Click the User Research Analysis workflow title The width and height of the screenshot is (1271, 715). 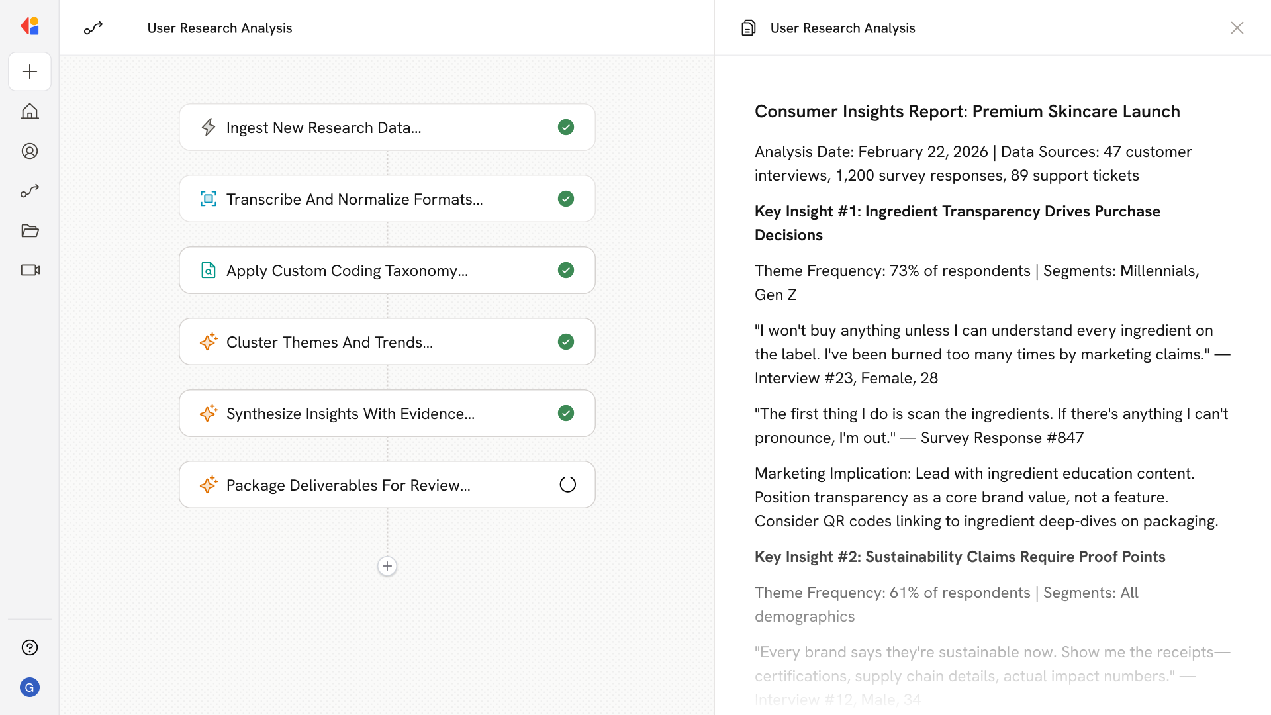[x=220, y=28]
